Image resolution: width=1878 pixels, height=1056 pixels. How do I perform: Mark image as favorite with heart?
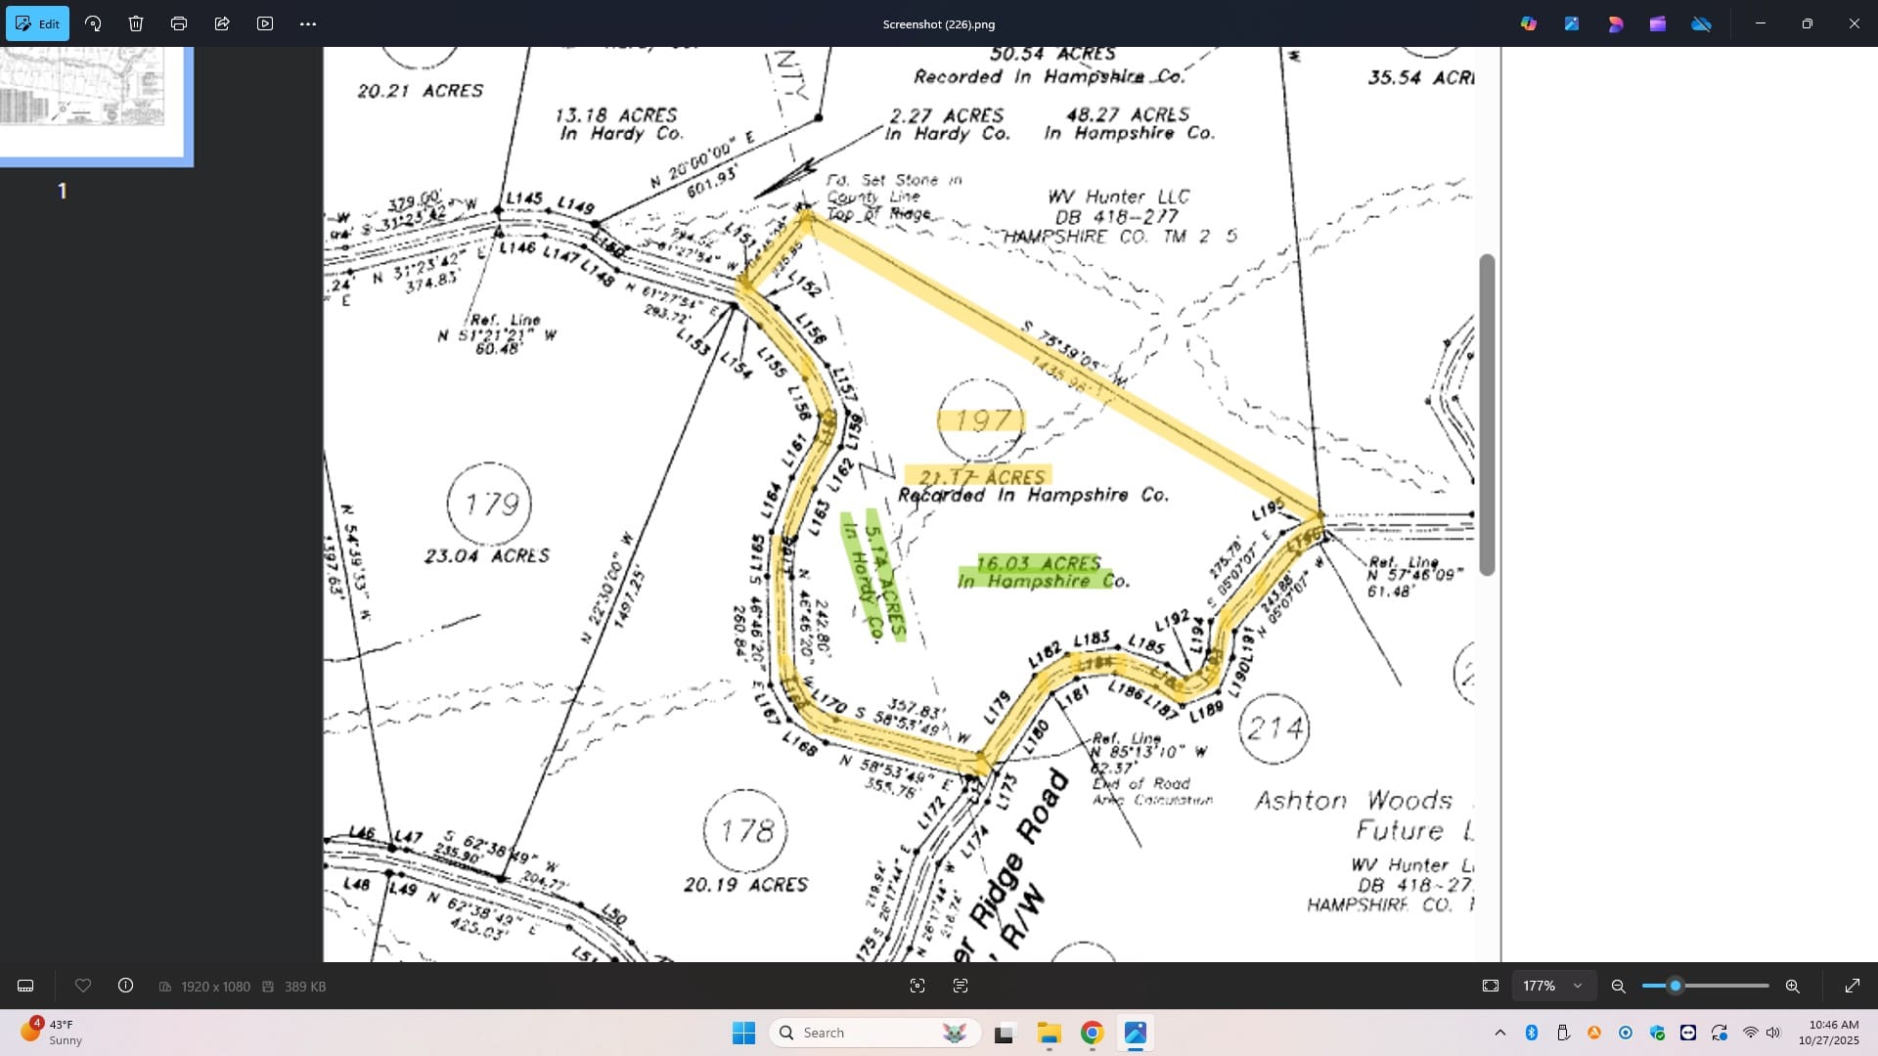(x=83, y=986)
